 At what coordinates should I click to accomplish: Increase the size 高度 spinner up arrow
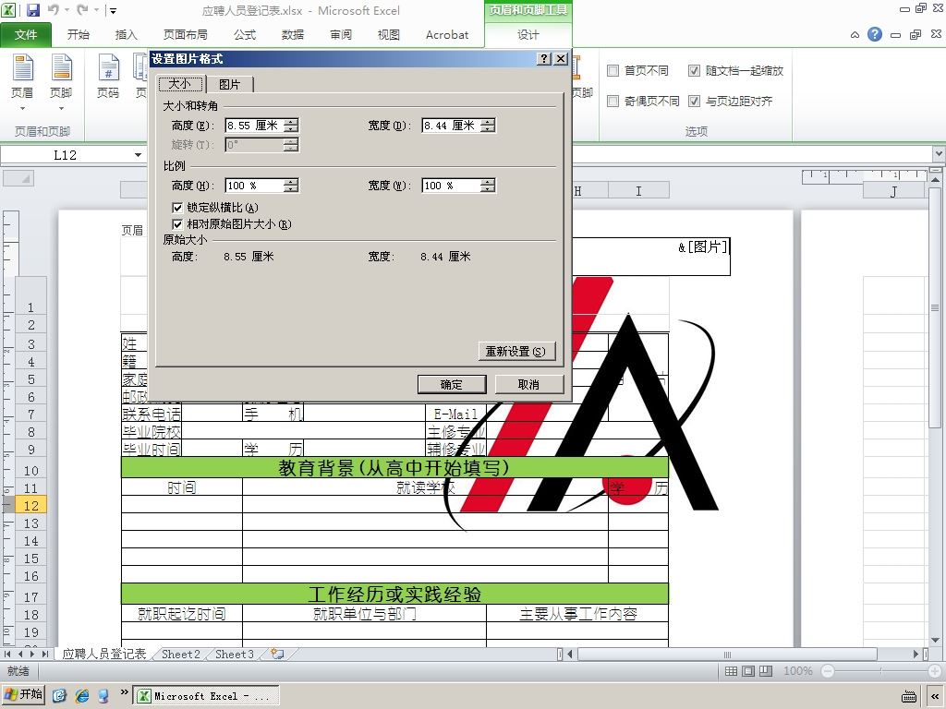(x=291, y=122)
